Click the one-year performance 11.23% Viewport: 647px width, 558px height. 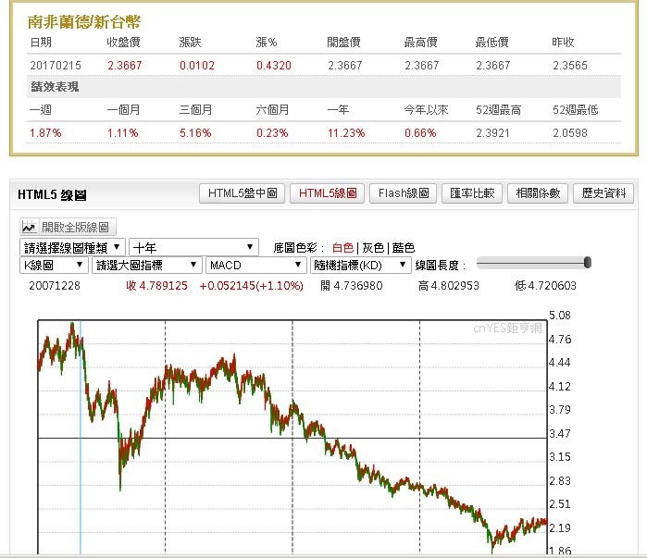[346, 133]
